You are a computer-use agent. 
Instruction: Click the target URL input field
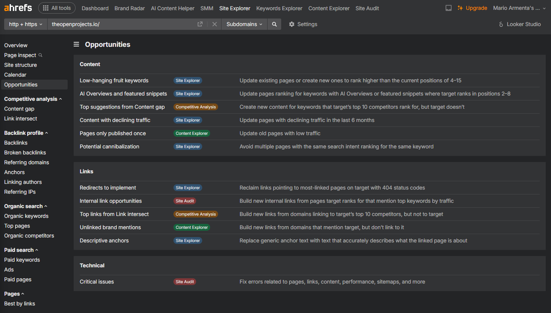121,24
